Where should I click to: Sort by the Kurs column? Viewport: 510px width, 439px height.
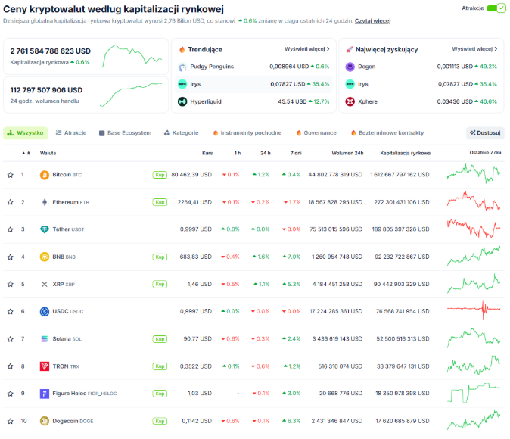[x=207, y=153]
